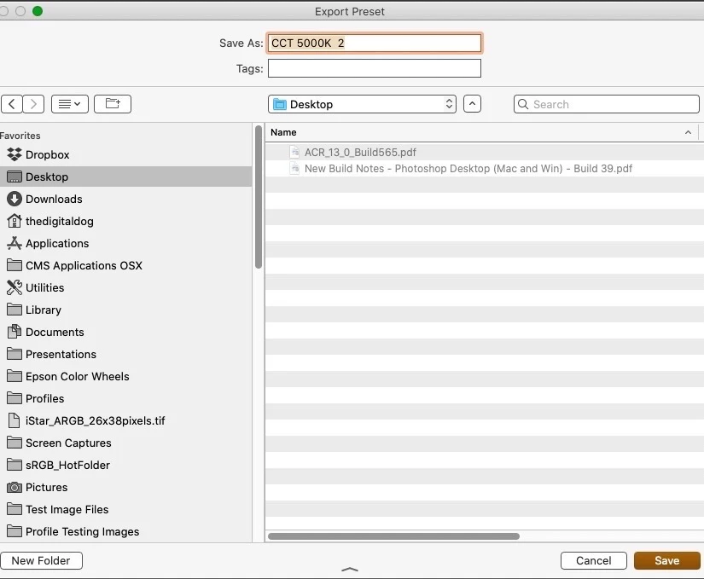Screen dimensions: 704x579
Task: Click the Search field
Action: (x=606, y=104)
